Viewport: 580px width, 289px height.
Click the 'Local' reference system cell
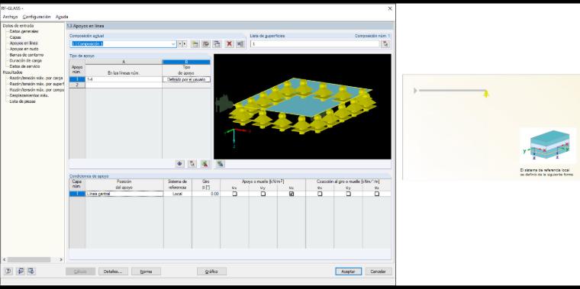click(178, 194)
